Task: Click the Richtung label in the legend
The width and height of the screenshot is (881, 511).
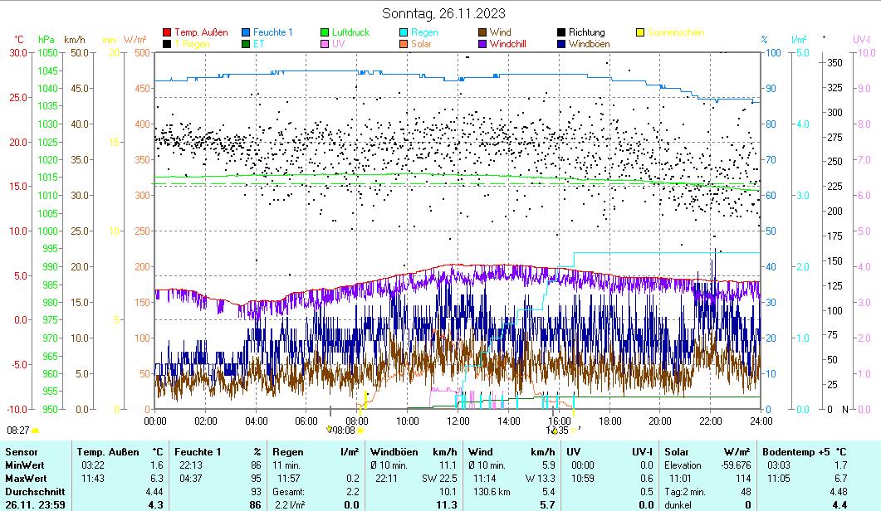Action: pos(586,32)
